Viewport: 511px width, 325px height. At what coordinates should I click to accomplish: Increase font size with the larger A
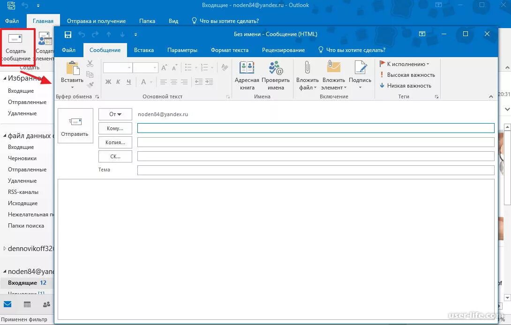(x=164, y=68)
